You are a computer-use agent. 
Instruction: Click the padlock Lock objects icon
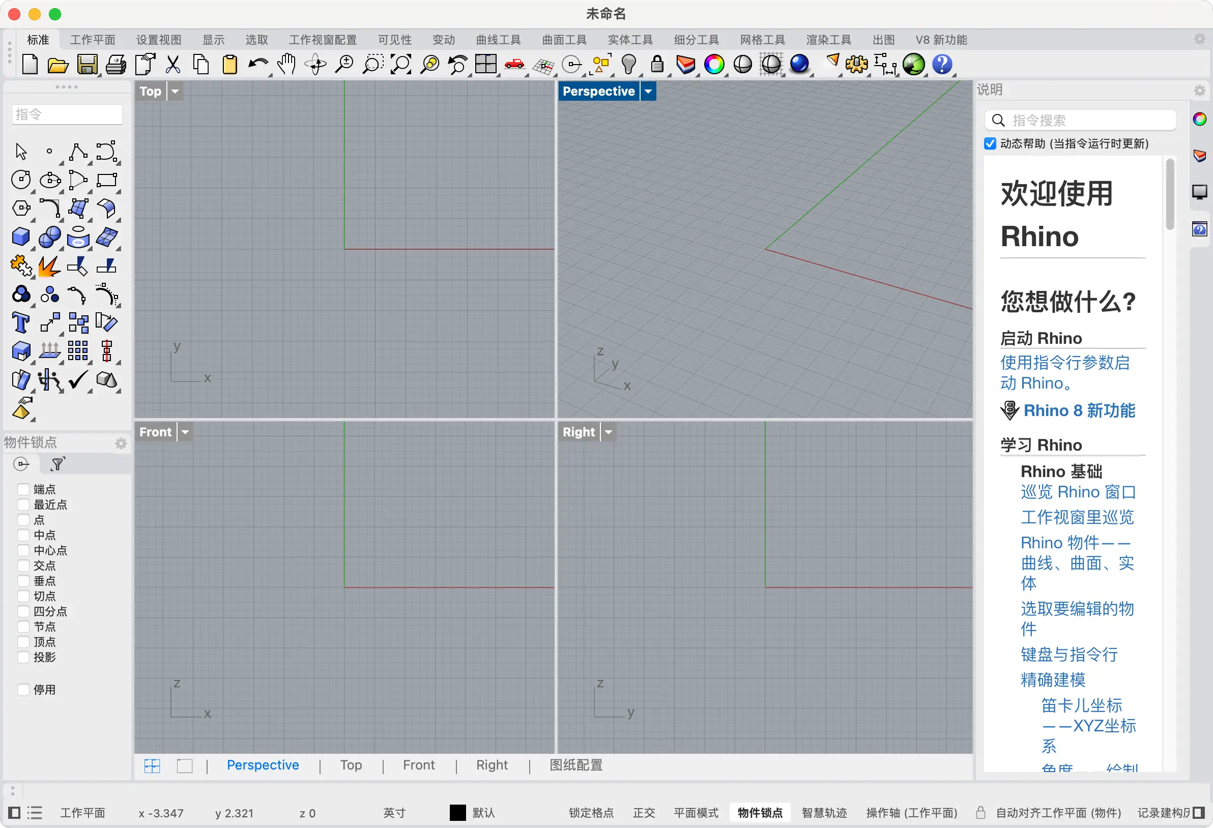click(x=657, y=65)
